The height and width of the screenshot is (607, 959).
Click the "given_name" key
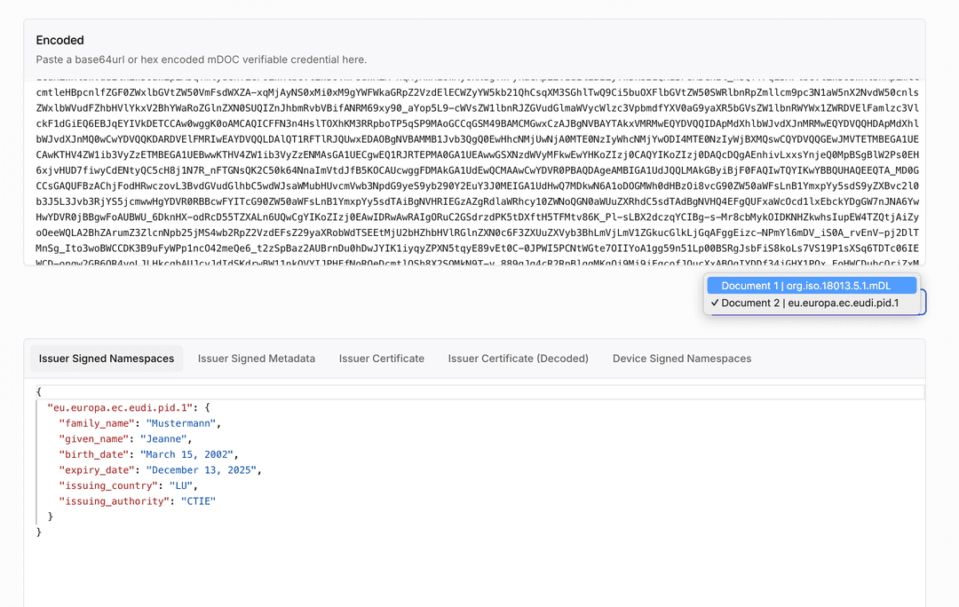pos(93,439)
